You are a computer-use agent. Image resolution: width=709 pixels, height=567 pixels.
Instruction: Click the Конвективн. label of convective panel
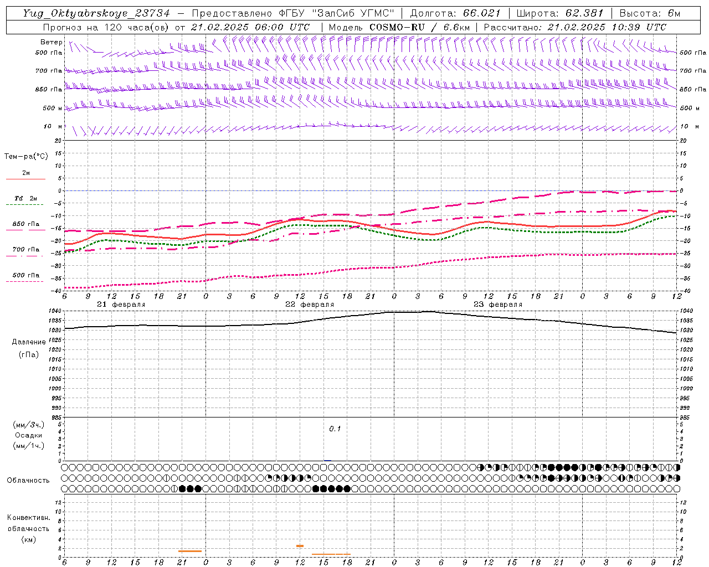pyautogui.click(x=29, y=518)
